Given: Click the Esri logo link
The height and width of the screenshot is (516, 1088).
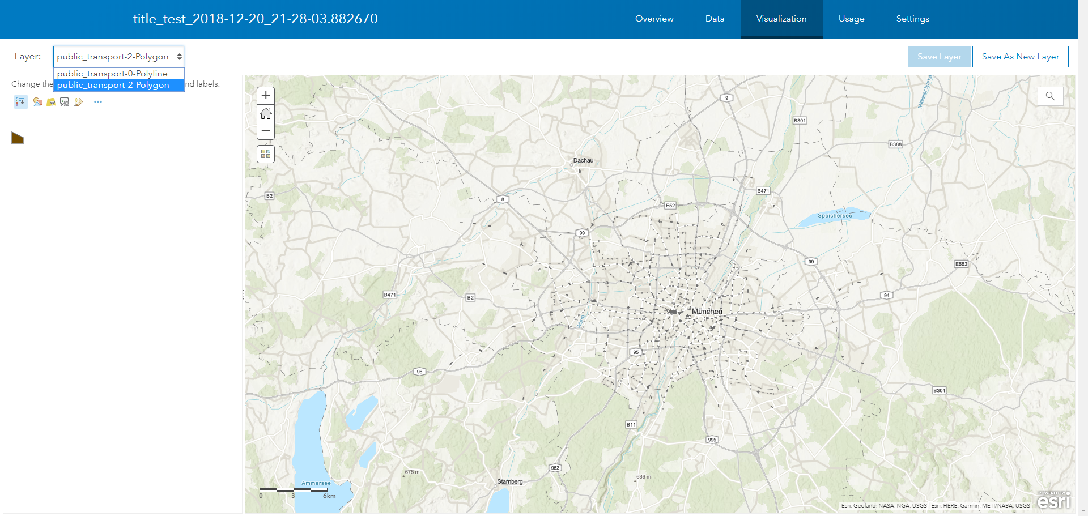Looking at the screenshot, I should click(1054, 500).
